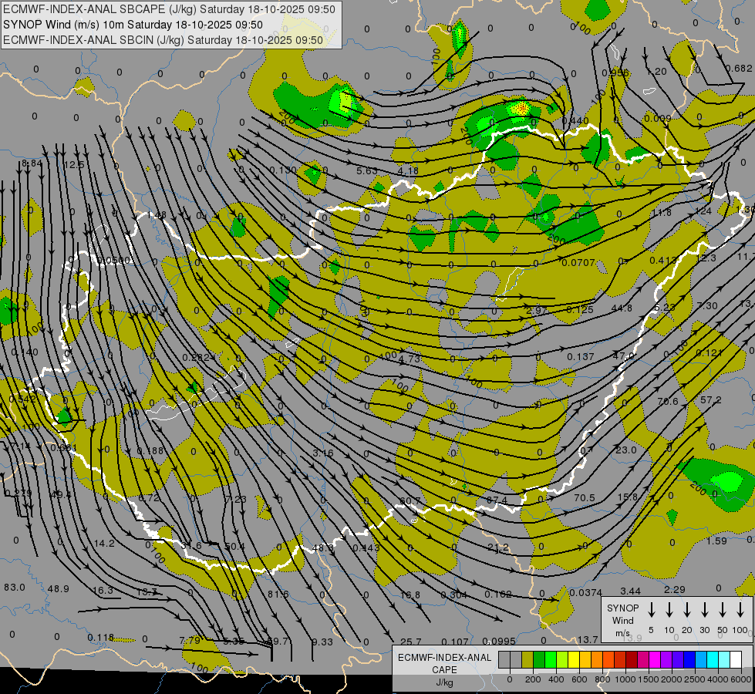Select the pale cyan CAPE legend swatch

tap(723, 660)
